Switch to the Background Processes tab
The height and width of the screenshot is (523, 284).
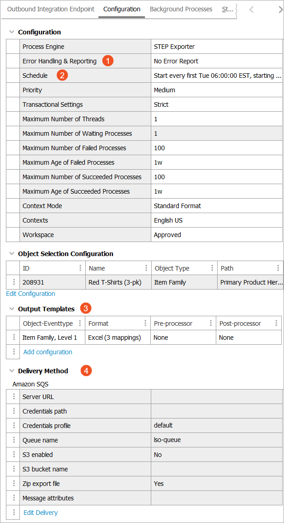pyautogui.click(x=181, y=9)
